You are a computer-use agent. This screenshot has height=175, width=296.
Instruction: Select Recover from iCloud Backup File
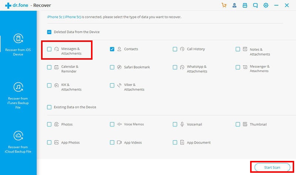(x=18, y=142)
